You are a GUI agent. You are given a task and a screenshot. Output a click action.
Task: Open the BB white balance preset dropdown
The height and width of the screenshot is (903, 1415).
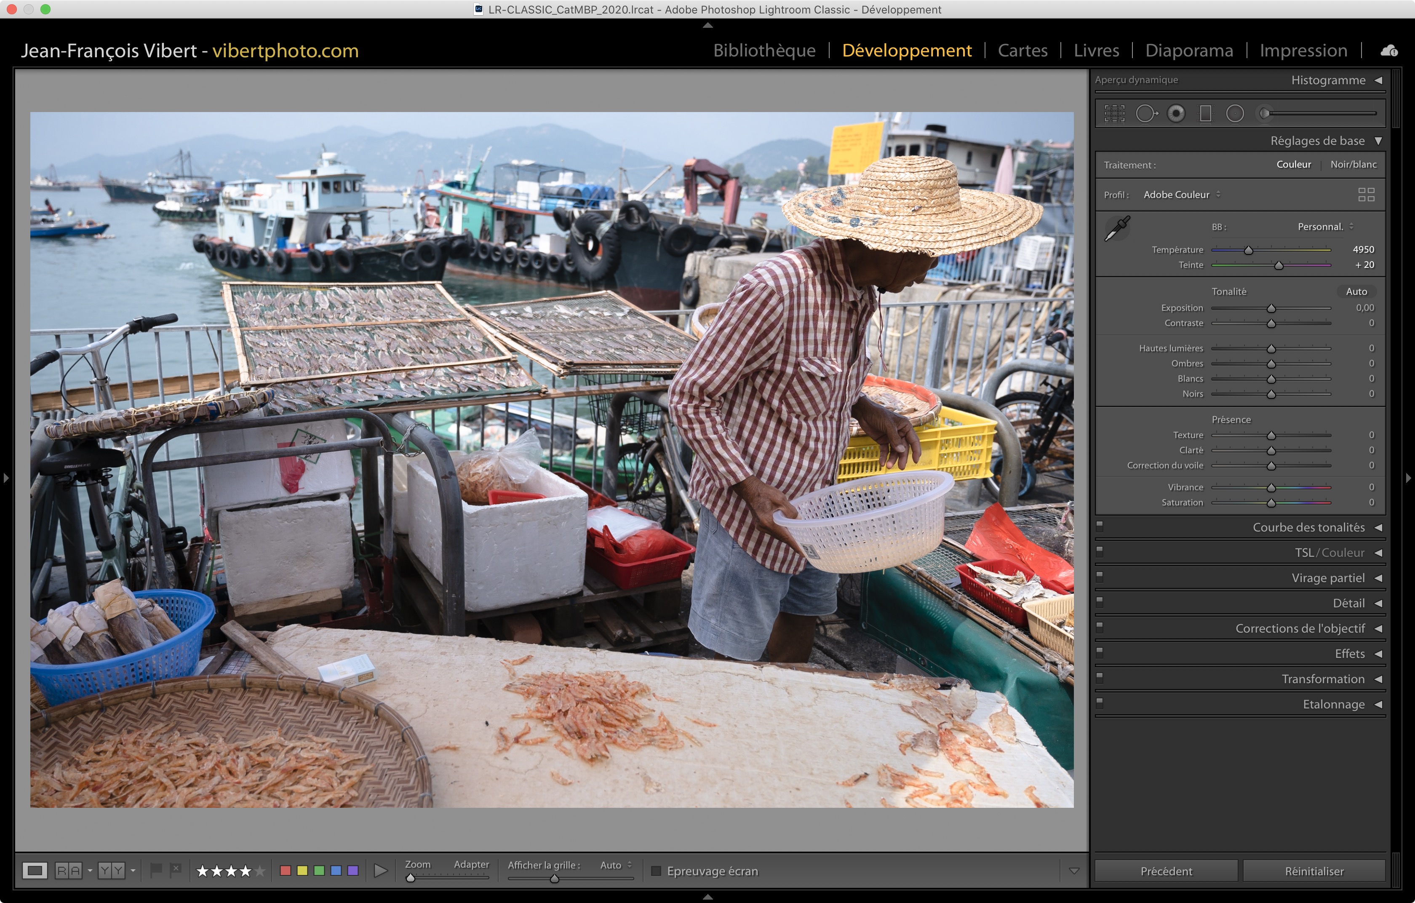1325,227
